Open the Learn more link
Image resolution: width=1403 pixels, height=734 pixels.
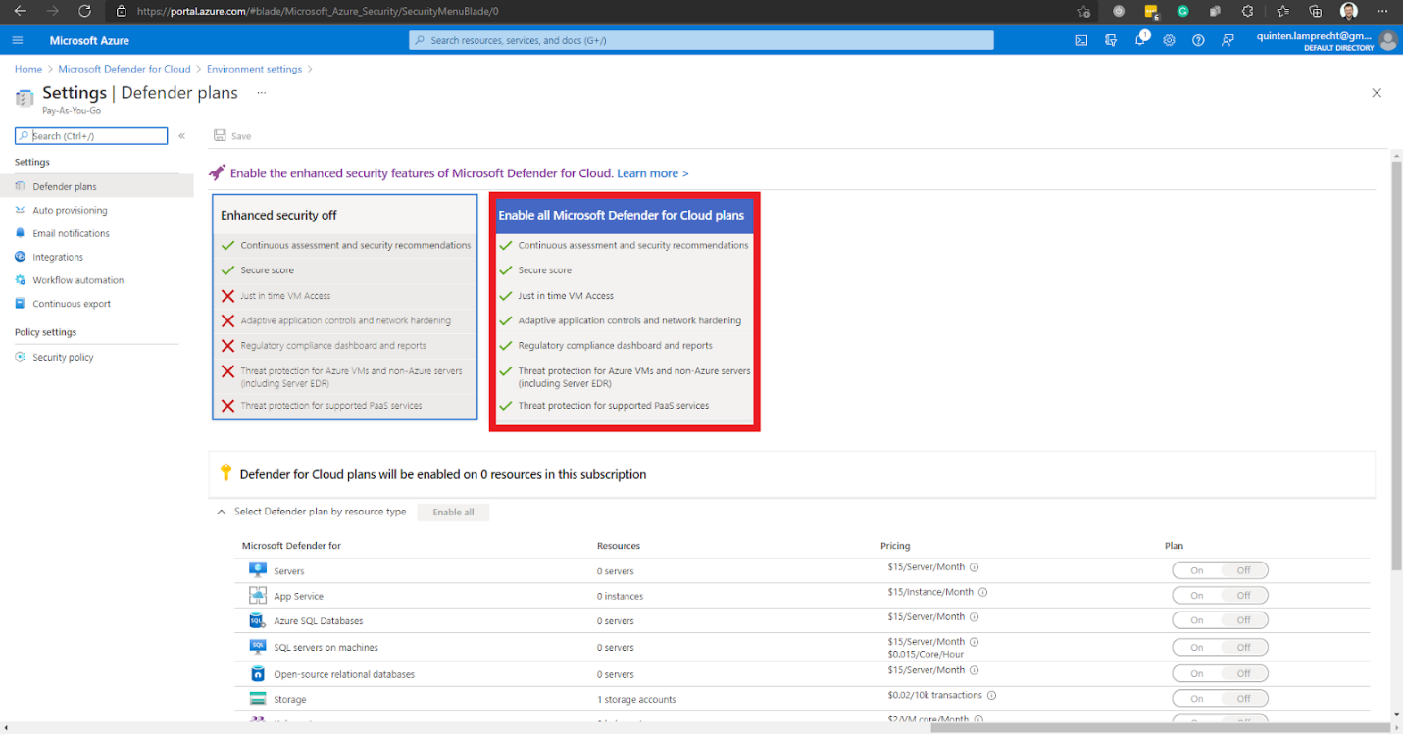click(x=653, y=173)
